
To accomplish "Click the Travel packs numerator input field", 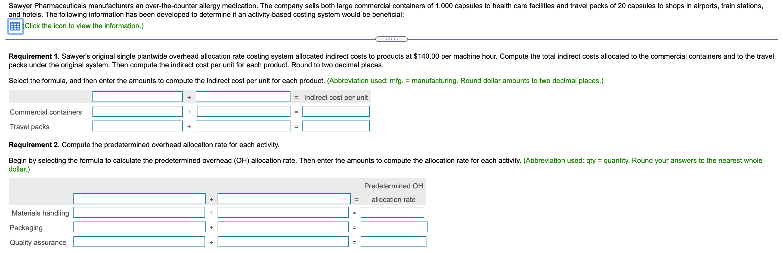I will [x=137, y=126].
